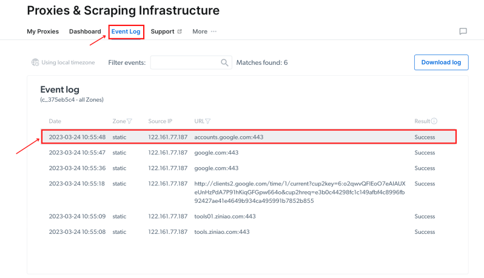
Task: Select the Event Log tab
Action: (126, 31)
